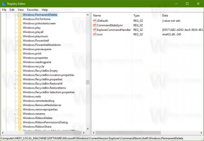Click the values pane horizontal scroll right arrow
Screen dimensions: 204x141
[x=201, y=133]
